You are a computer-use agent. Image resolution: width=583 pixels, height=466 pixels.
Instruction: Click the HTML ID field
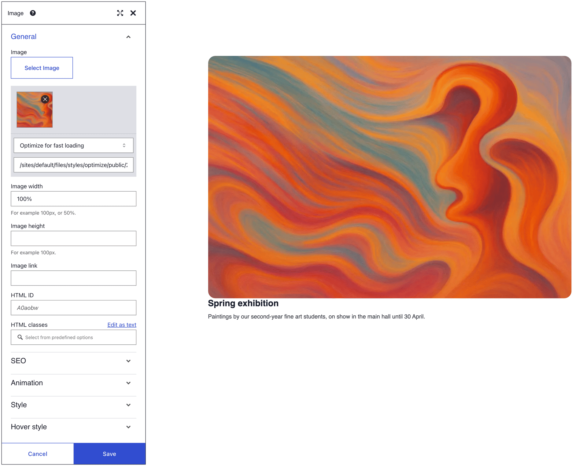(x=73, y=308)
